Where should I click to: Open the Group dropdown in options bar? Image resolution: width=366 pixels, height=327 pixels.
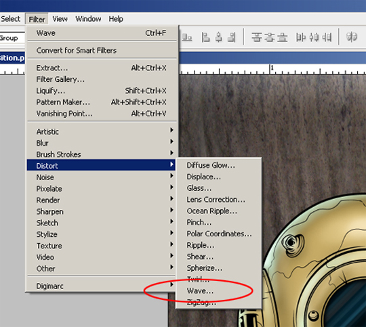[x=12, y=38]
